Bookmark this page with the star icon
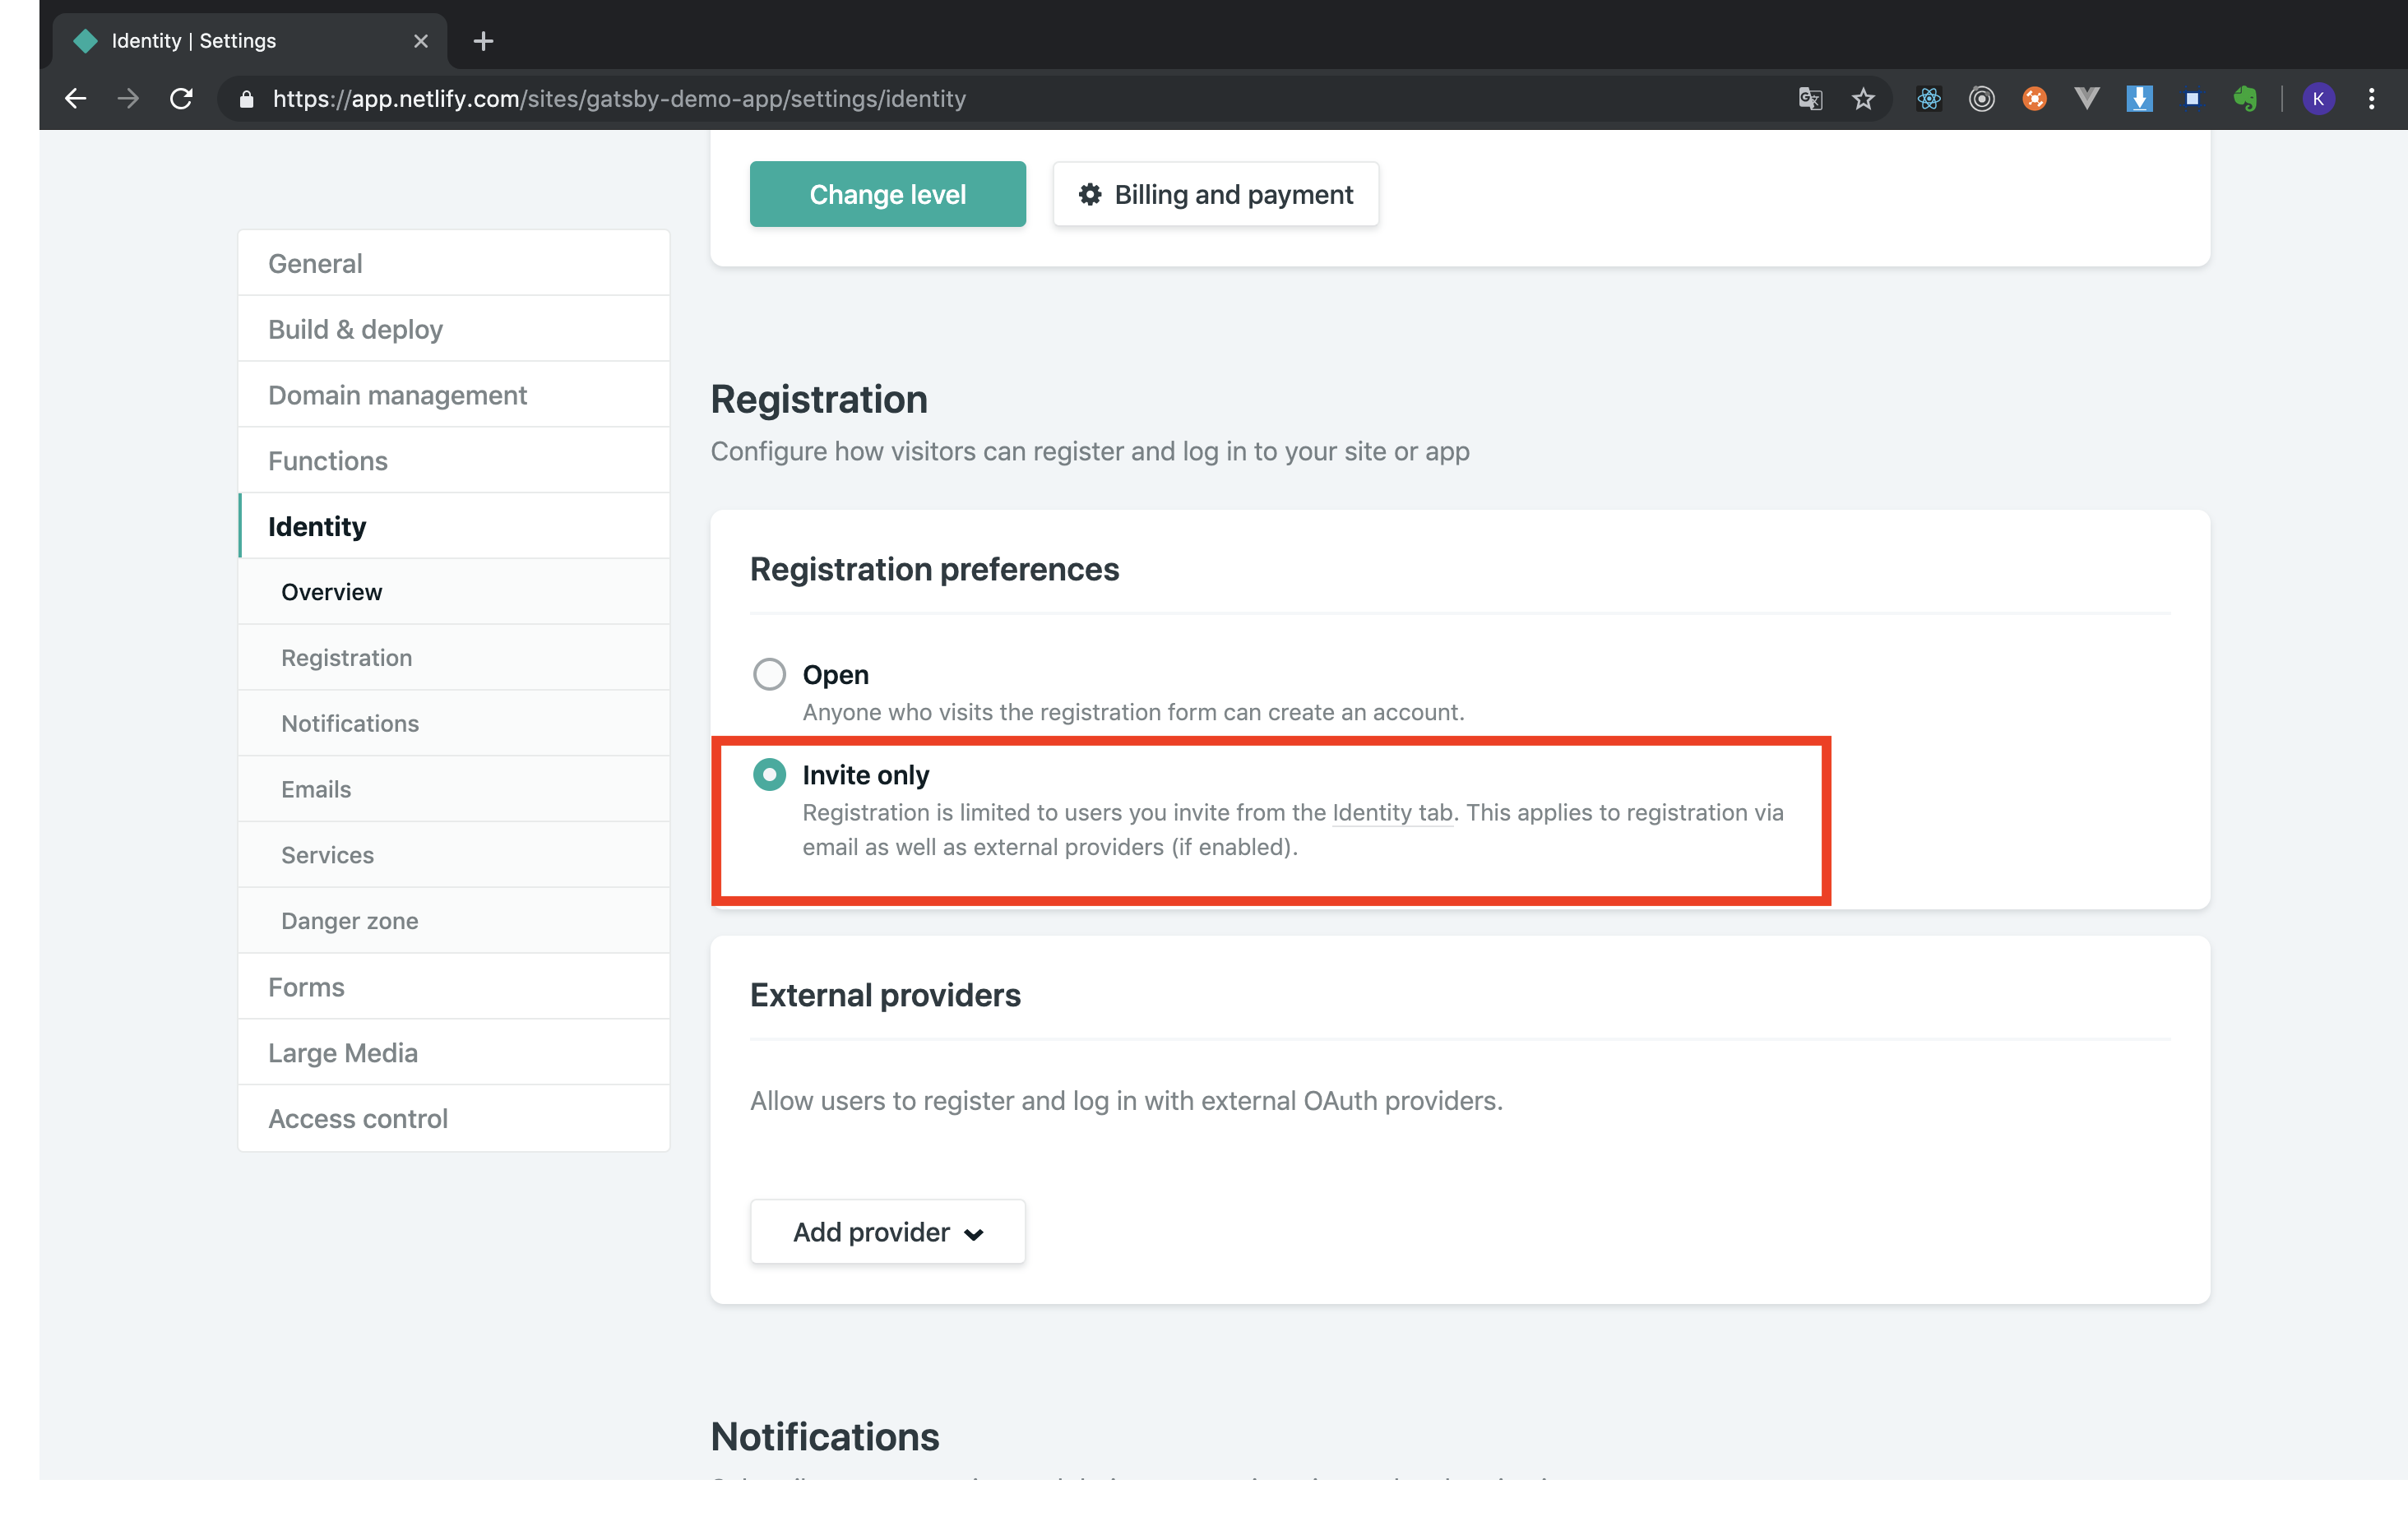This screenshot has width=2408, height=1526. 1863,98
